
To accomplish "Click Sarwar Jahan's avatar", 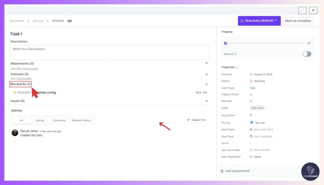I will click(15, 133).
